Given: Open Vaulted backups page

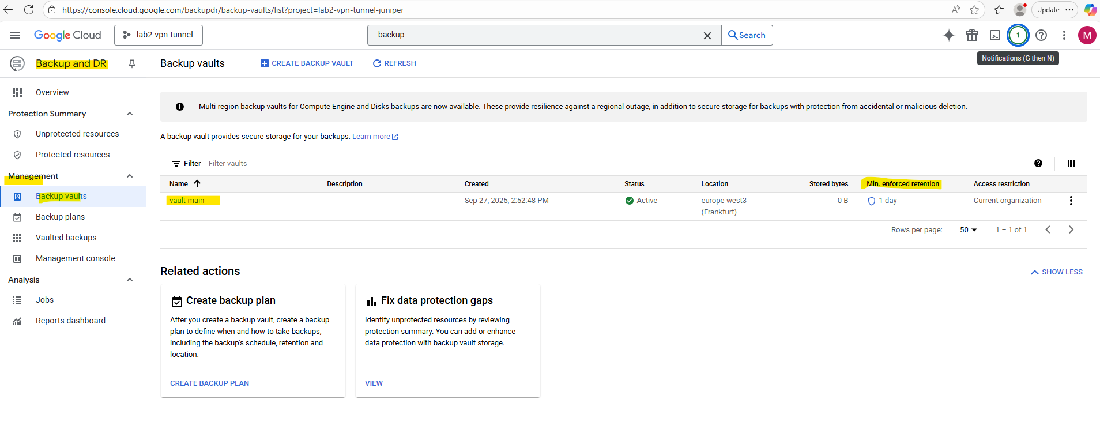Looking at the screenshot, I should (66, 238).
